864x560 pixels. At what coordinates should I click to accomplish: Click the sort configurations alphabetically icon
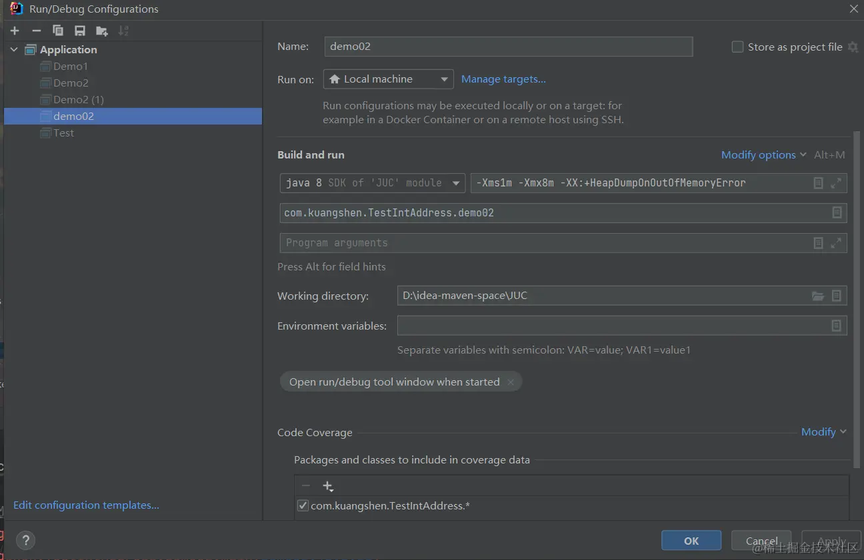123,31
